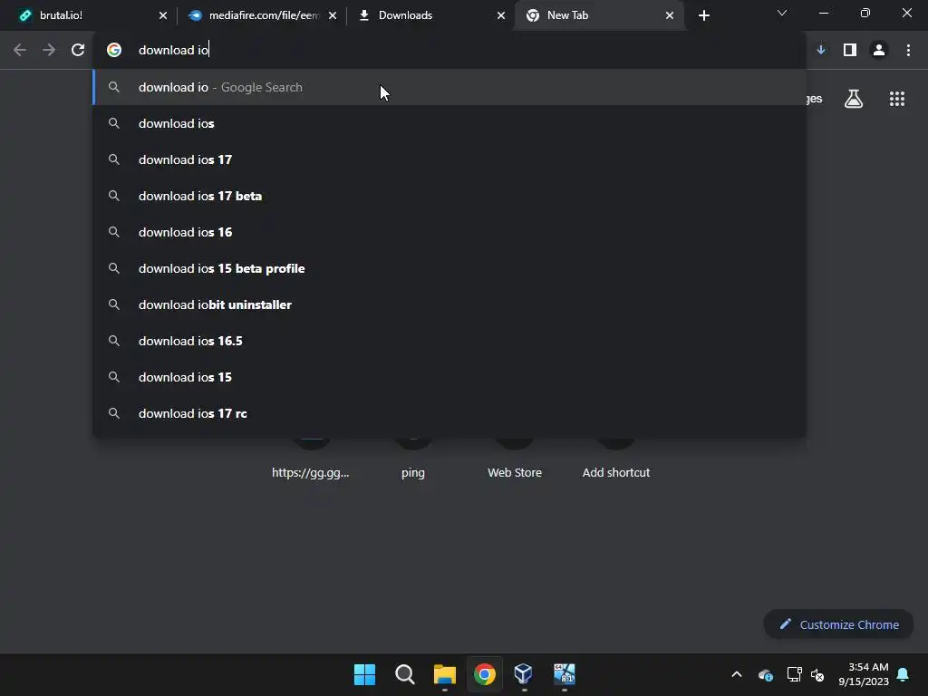Select 'download ios 15 beta profile' suggestion

[x=449, y=268]
